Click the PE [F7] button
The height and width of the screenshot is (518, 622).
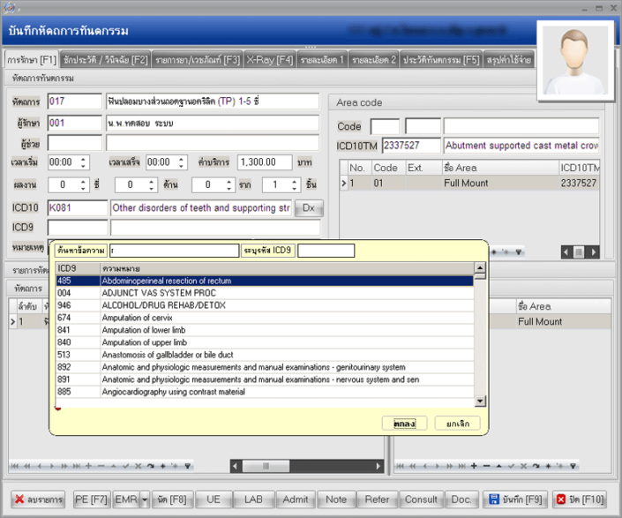91,499
